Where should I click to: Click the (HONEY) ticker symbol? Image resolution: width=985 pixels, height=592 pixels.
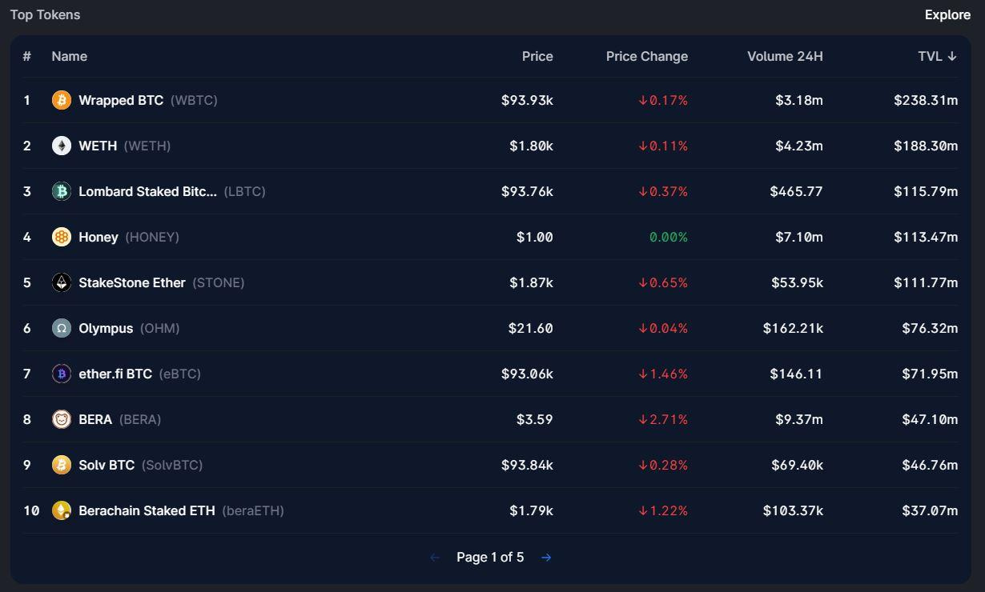click(152, 237)
